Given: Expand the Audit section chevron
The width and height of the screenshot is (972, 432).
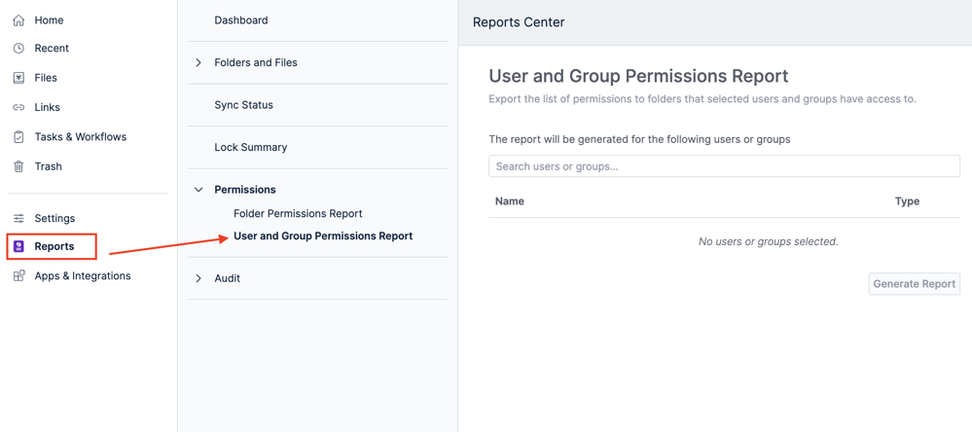Looking at the screenshot, I should pyautogui.click(x=198, y=278).
